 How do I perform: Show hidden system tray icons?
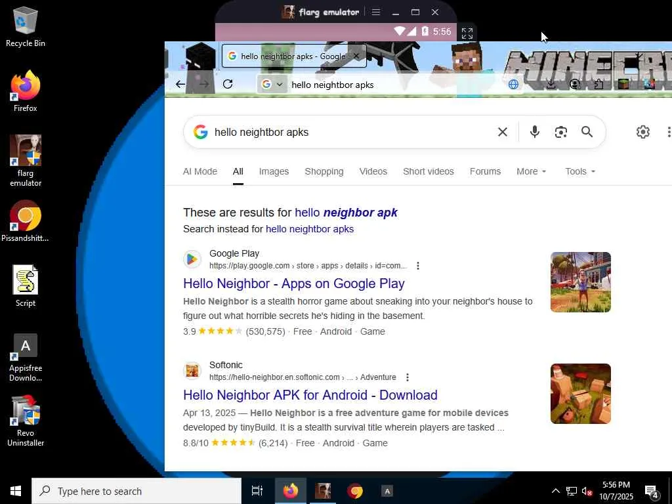point(555,491)
